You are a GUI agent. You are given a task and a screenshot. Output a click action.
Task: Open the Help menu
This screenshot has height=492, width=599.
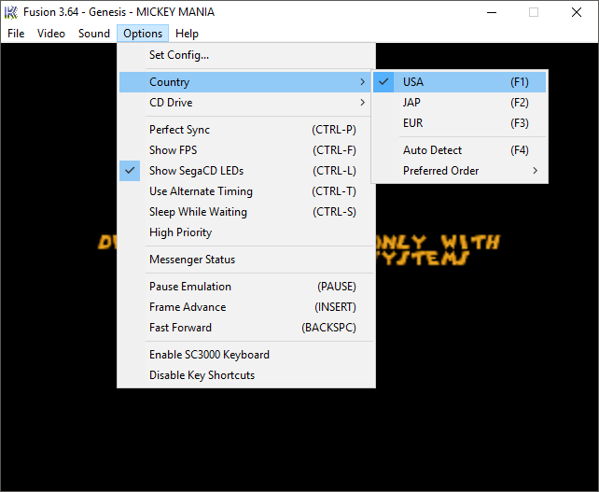coord(187,34)
